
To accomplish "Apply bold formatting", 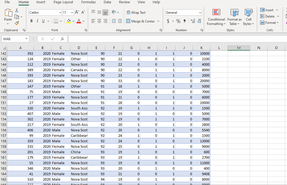I will tap(31, 21).
